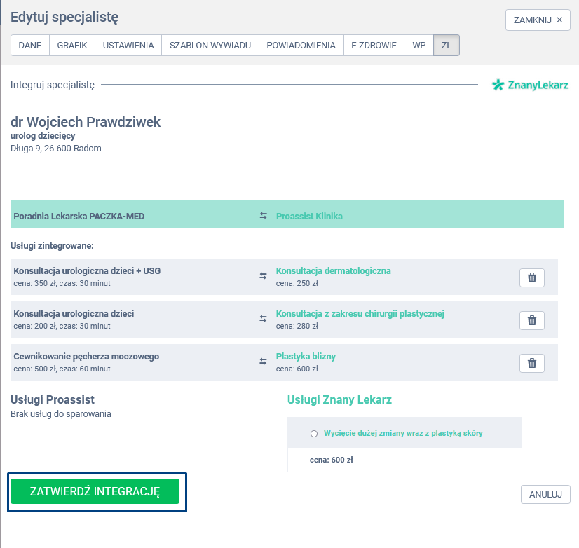579x548 pixels.
Task: Close the dialog with ZAMKNIJ button
Action: [538, 20]
